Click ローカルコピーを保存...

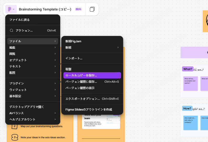[x=92, y=75]
